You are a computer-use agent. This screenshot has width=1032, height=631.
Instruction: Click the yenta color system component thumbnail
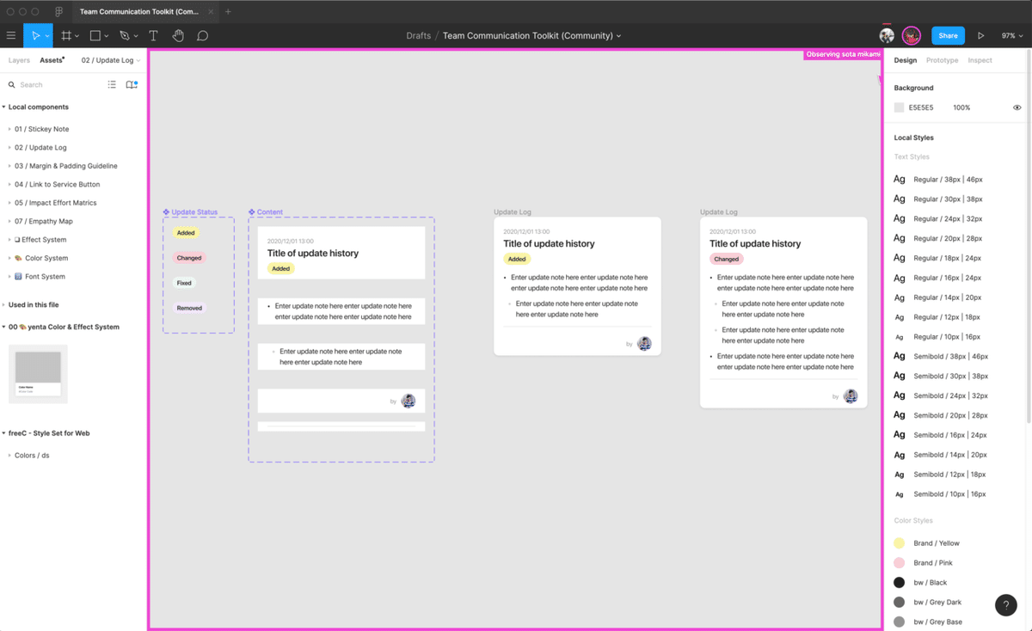38,374
